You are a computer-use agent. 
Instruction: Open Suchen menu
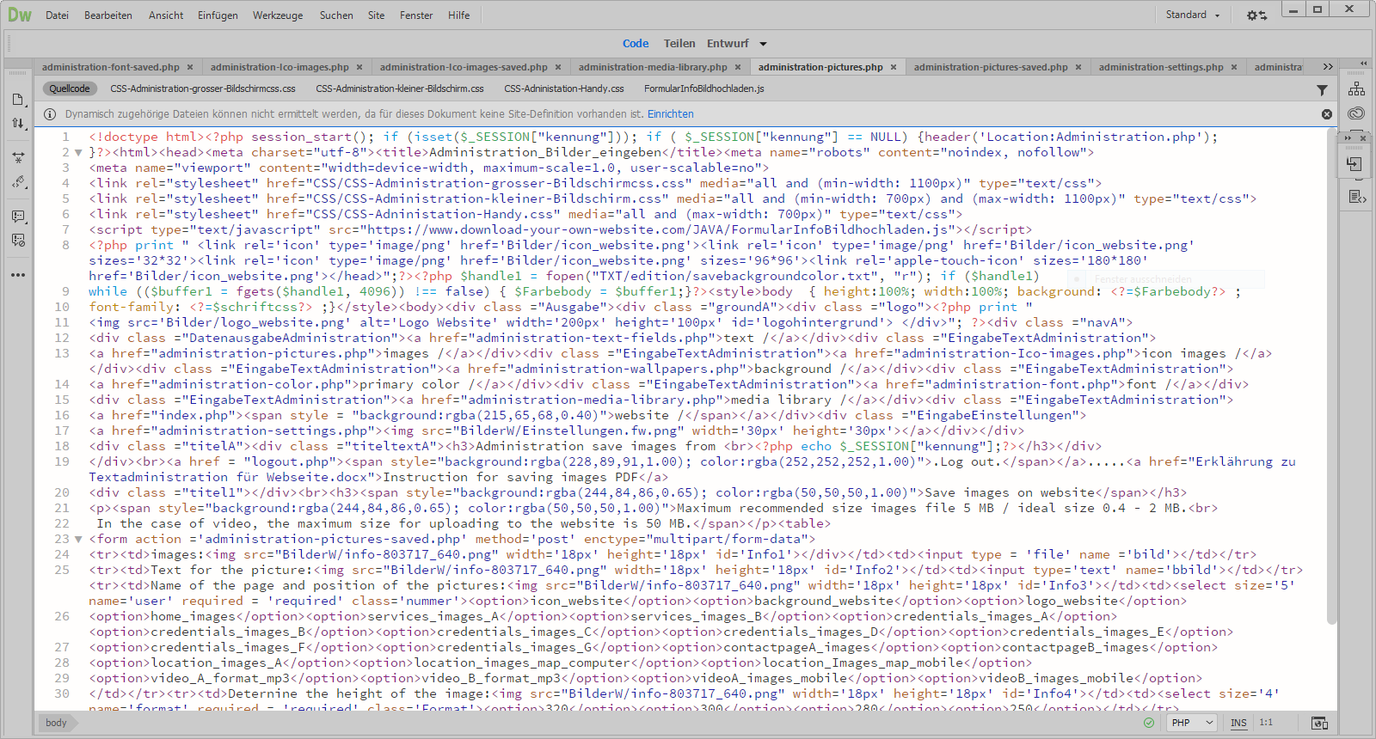click(336, 15)
